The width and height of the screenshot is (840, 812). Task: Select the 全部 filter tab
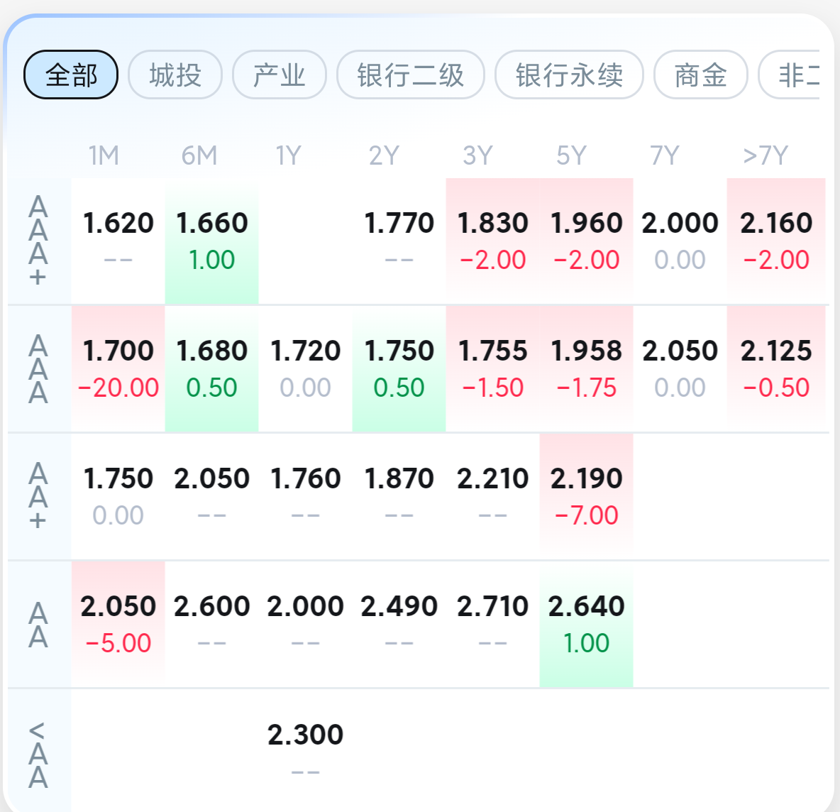tap(71, 75)
